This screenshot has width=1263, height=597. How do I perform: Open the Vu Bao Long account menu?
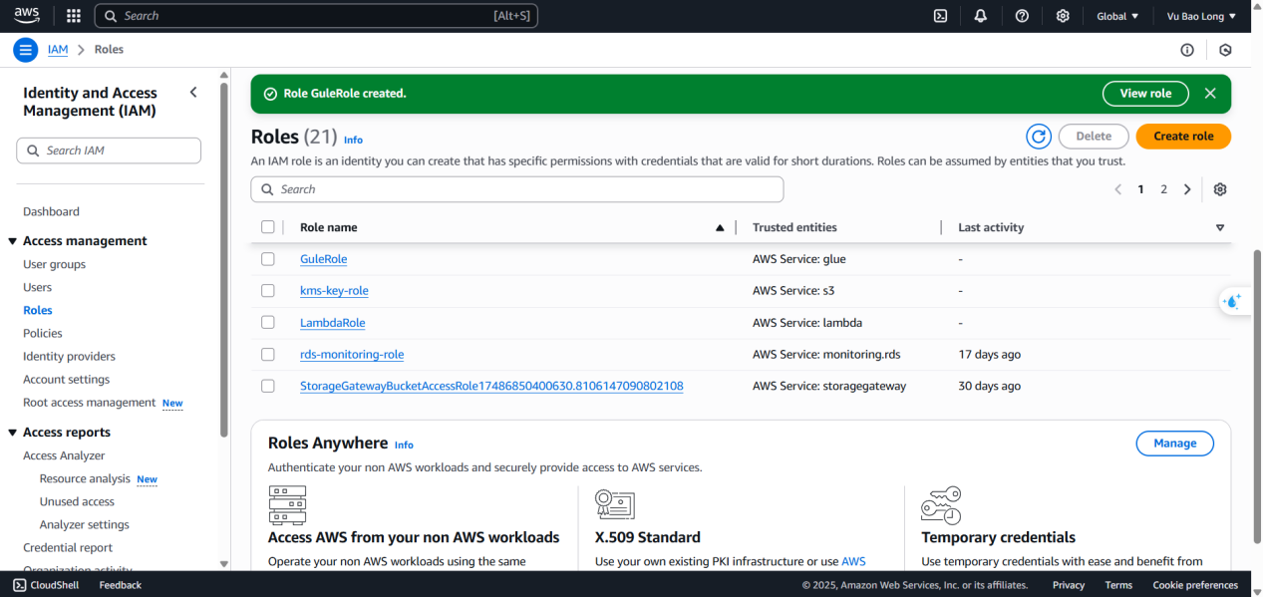pos(1201,16)
